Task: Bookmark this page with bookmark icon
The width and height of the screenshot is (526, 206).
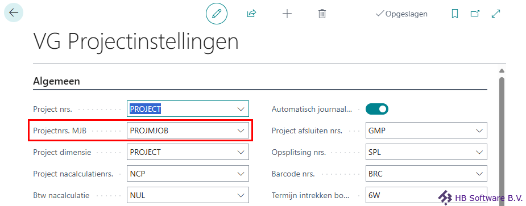Action: click(454, 14)
